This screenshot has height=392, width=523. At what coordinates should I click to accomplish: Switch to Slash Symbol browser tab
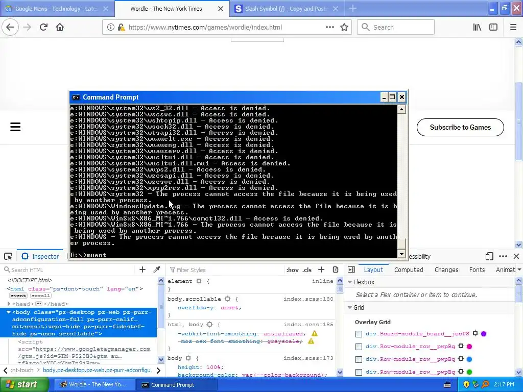(x=285, y=9)
